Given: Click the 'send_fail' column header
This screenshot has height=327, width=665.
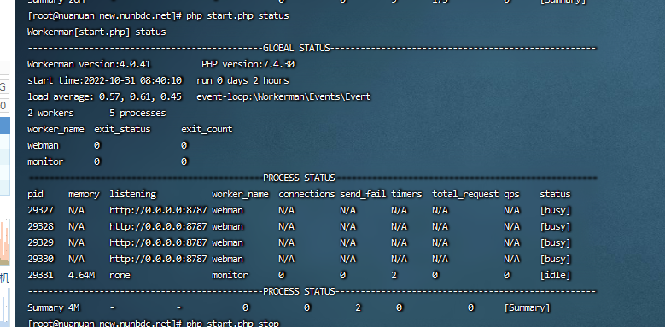Looking at the screenshot, I should click(x=363, y=195).
